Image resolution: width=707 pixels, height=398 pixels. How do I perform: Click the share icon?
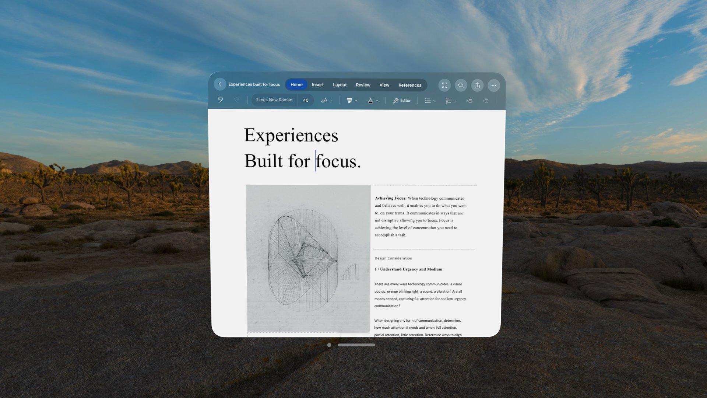(x=477, y=85)
